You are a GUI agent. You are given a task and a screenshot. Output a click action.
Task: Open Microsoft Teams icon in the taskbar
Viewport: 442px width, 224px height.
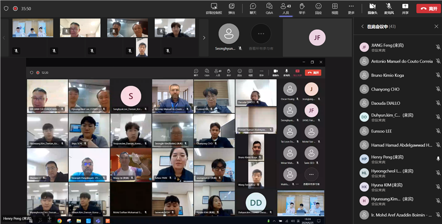pos(98,221)
